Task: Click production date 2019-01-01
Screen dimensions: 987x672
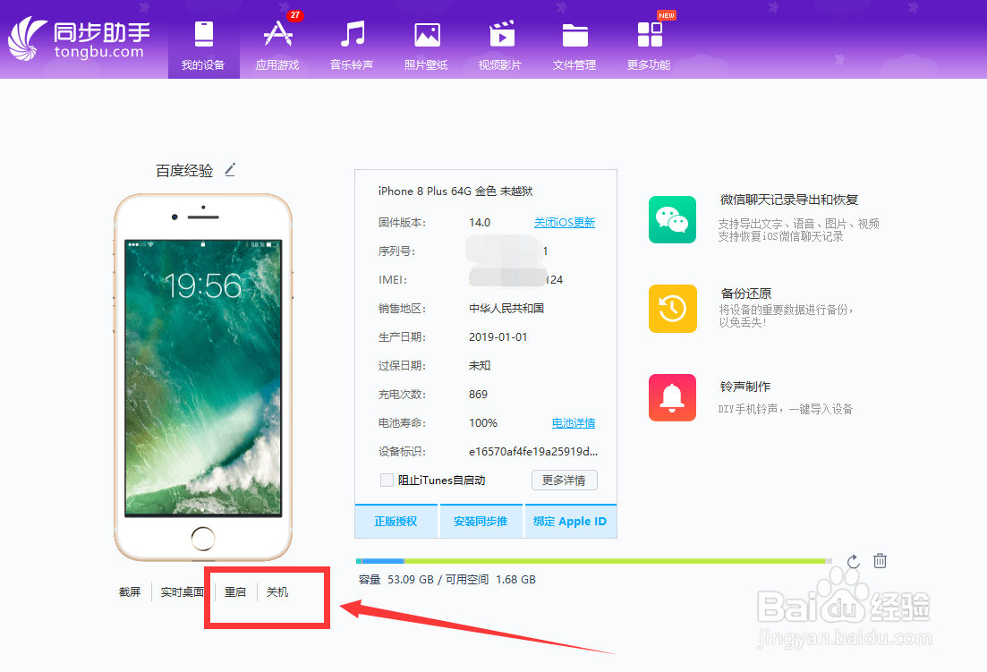Action: tap(498, 336)
